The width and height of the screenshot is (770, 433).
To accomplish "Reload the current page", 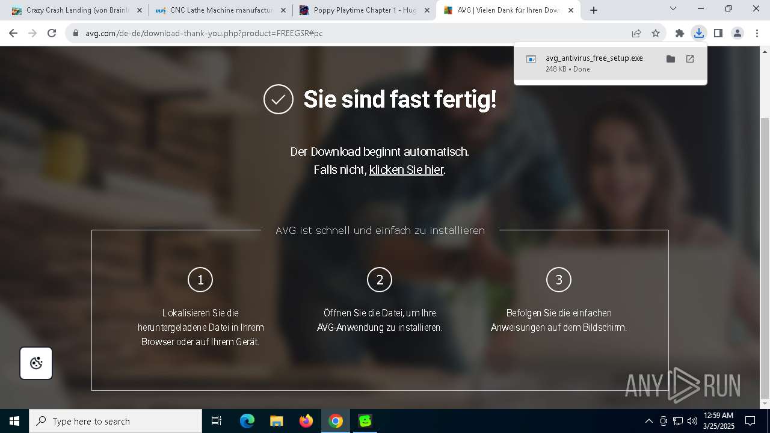I will pyautogui.click(x=52, y=33).
